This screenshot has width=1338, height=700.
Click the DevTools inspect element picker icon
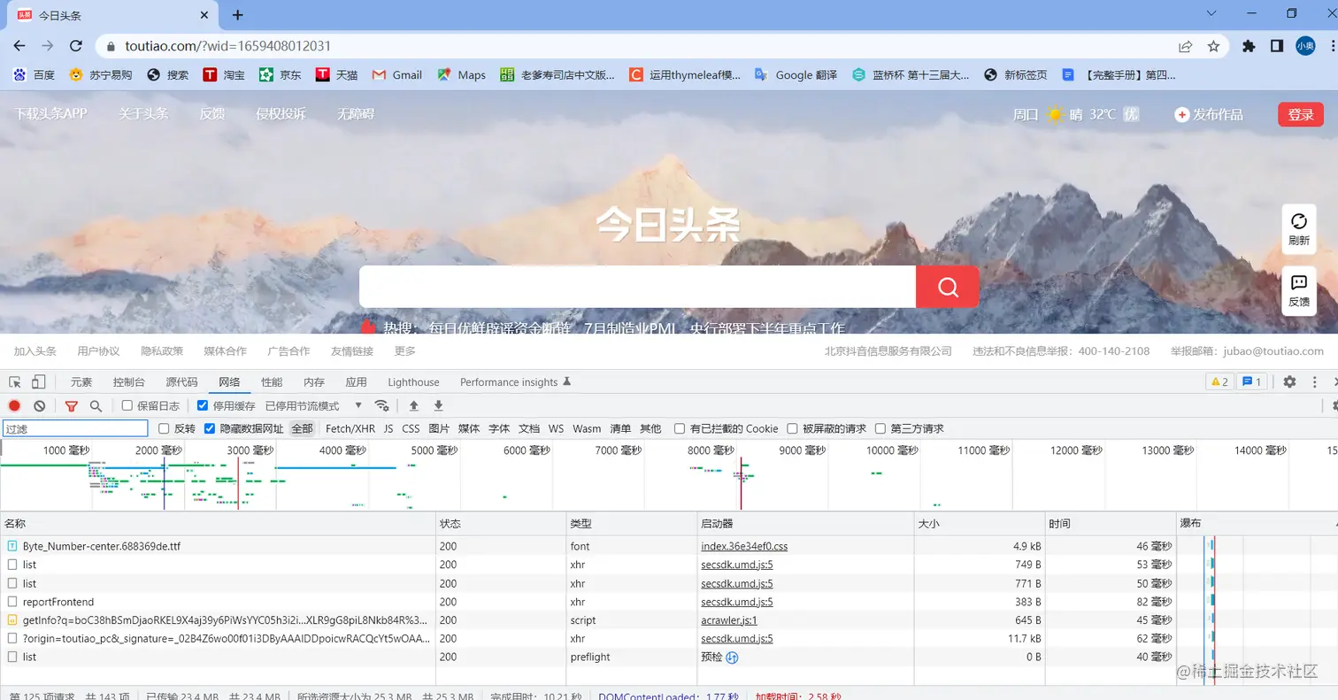click(15, 382)
